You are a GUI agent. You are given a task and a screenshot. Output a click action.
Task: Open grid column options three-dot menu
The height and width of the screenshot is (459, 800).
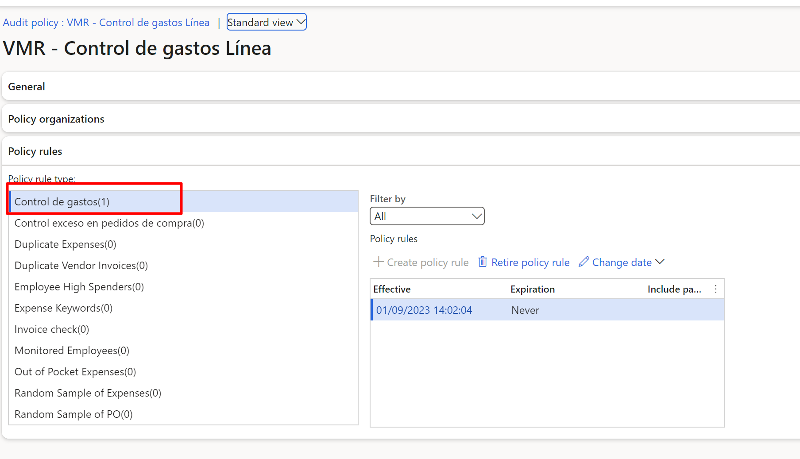click(x=716, y=289)
